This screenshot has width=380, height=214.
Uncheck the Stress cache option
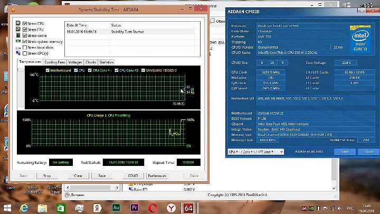[25, 35]
